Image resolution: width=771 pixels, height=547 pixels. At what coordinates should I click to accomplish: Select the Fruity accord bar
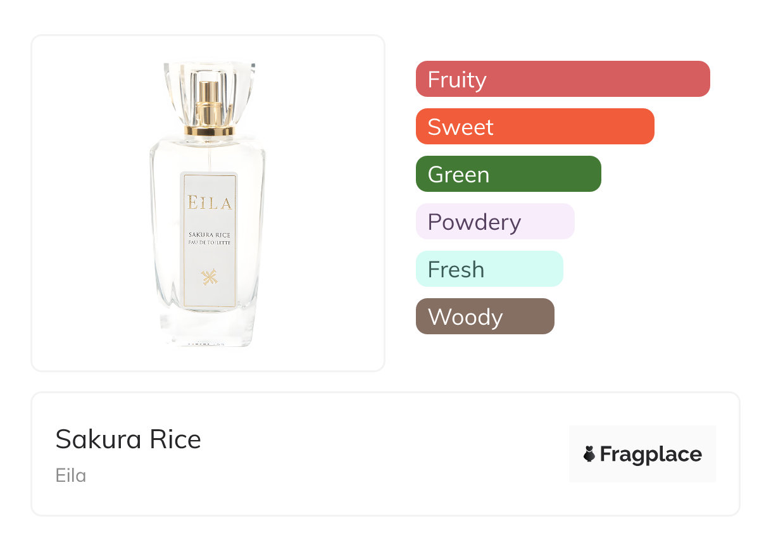pos(562,79)
